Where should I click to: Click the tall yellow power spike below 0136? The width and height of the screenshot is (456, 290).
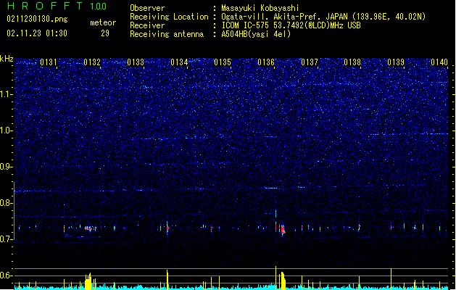(x=275, y=278)
